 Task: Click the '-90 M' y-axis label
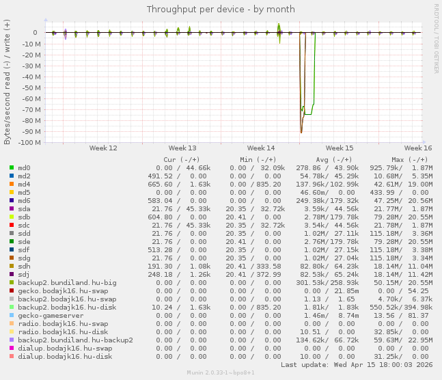tap(31, 131)
